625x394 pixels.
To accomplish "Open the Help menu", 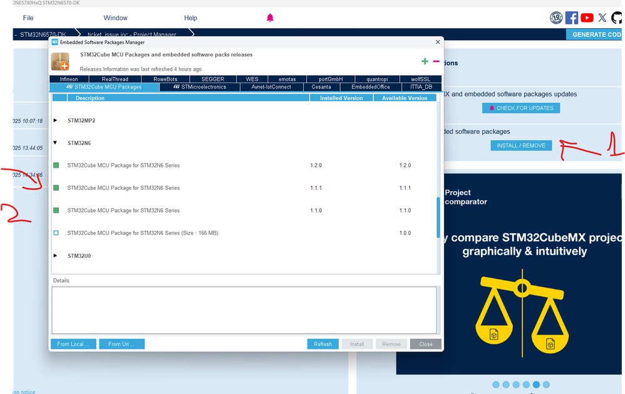I will point(190,18).
